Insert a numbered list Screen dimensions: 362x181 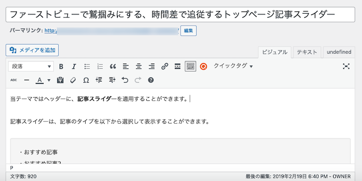[x=100, y=66]
